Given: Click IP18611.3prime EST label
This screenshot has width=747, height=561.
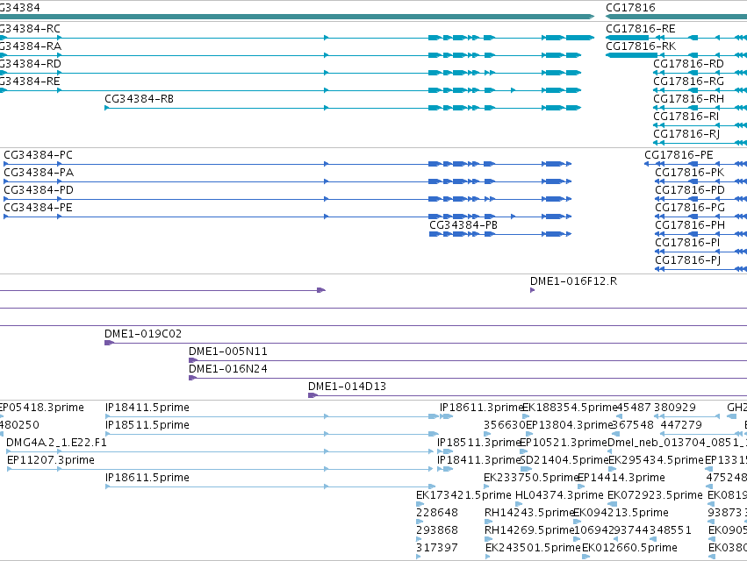Looking at the screenshot, I should pos(481,408).
